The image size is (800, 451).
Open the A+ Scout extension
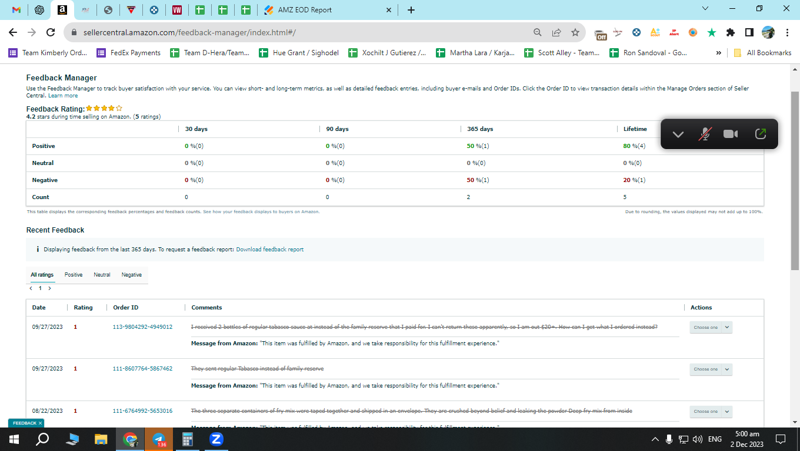(x=655, y=32)
